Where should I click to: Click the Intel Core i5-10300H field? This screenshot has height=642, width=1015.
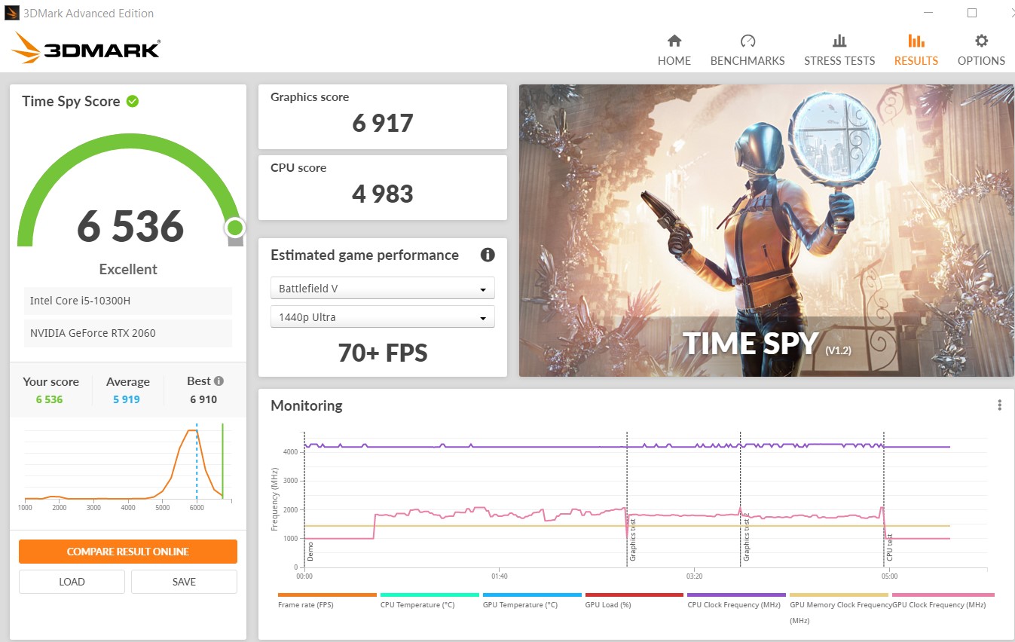[x=128, y=301]
